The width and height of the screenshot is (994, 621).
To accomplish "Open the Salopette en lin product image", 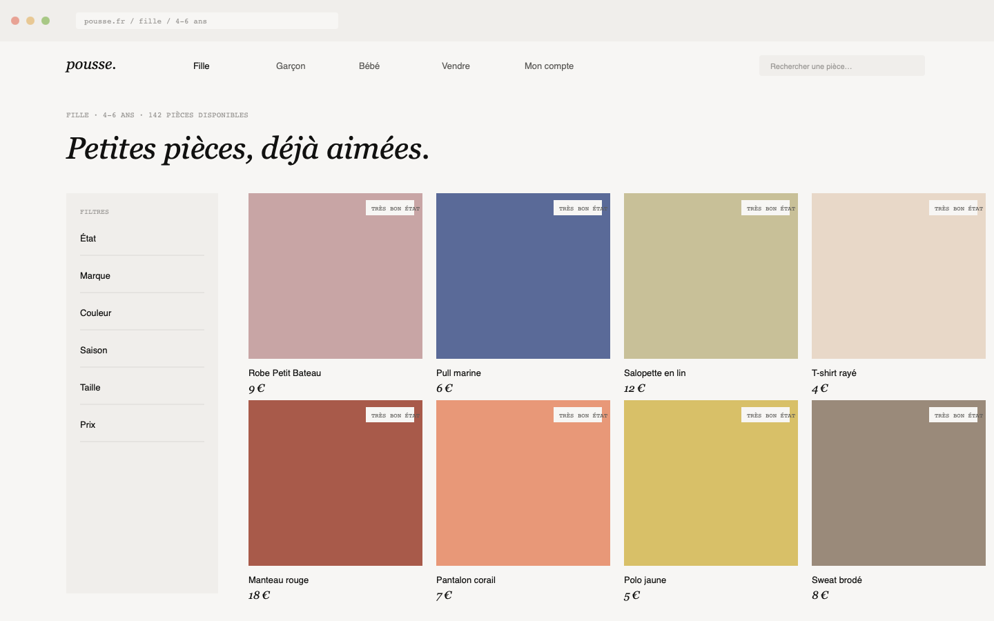I will click(x=711, y=276).
